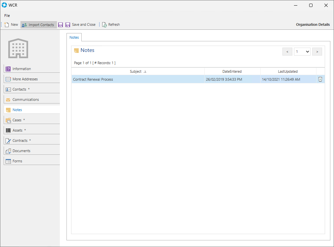Open More Addresses section
The width and height of the screenshot is (334, 247).
click(25, 79)
